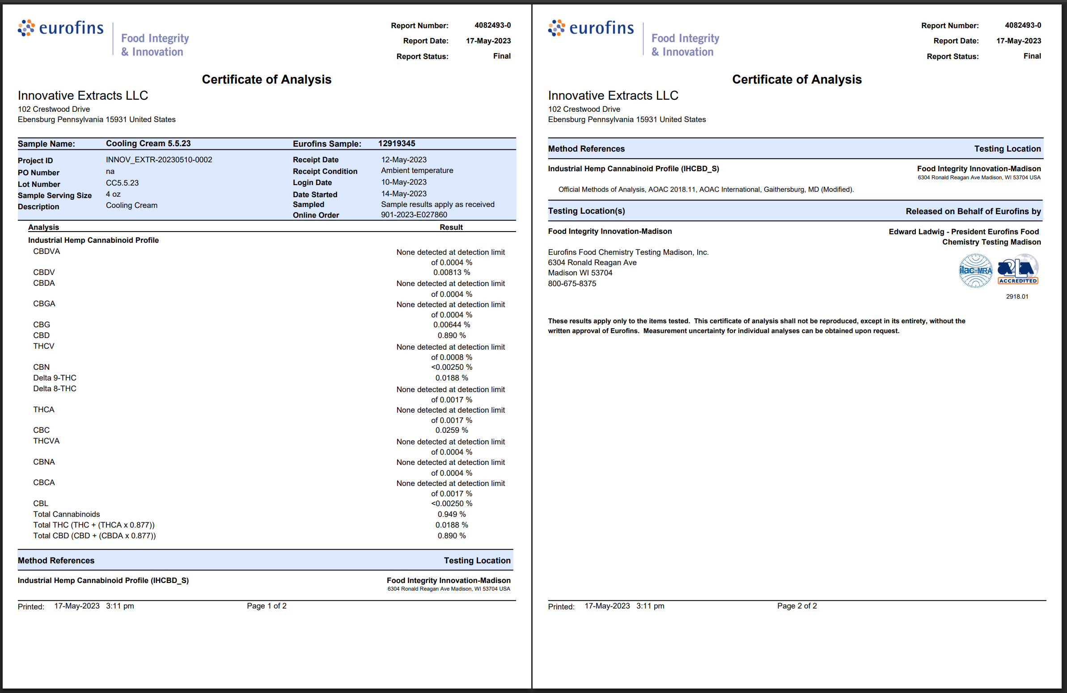The width and height of the screenshot is (1067, 693).
Task: Click the Page 1 of 2 footer
Action: 266,606
